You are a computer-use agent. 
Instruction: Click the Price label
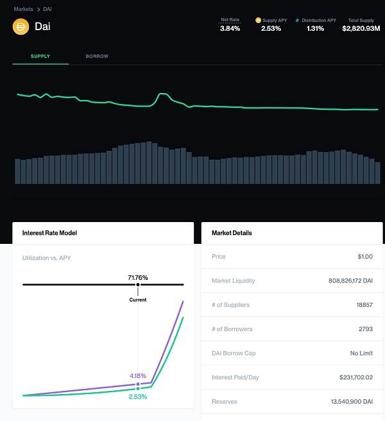point(219,257)
